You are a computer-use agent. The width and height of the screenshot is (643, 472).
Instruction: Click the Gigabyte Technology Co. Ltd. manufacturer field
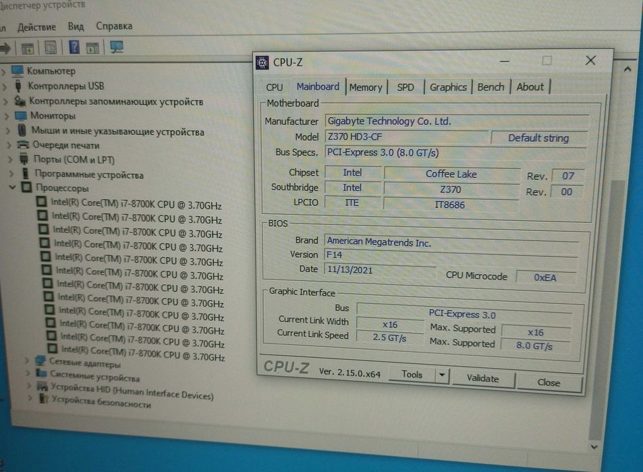(457, 122)
